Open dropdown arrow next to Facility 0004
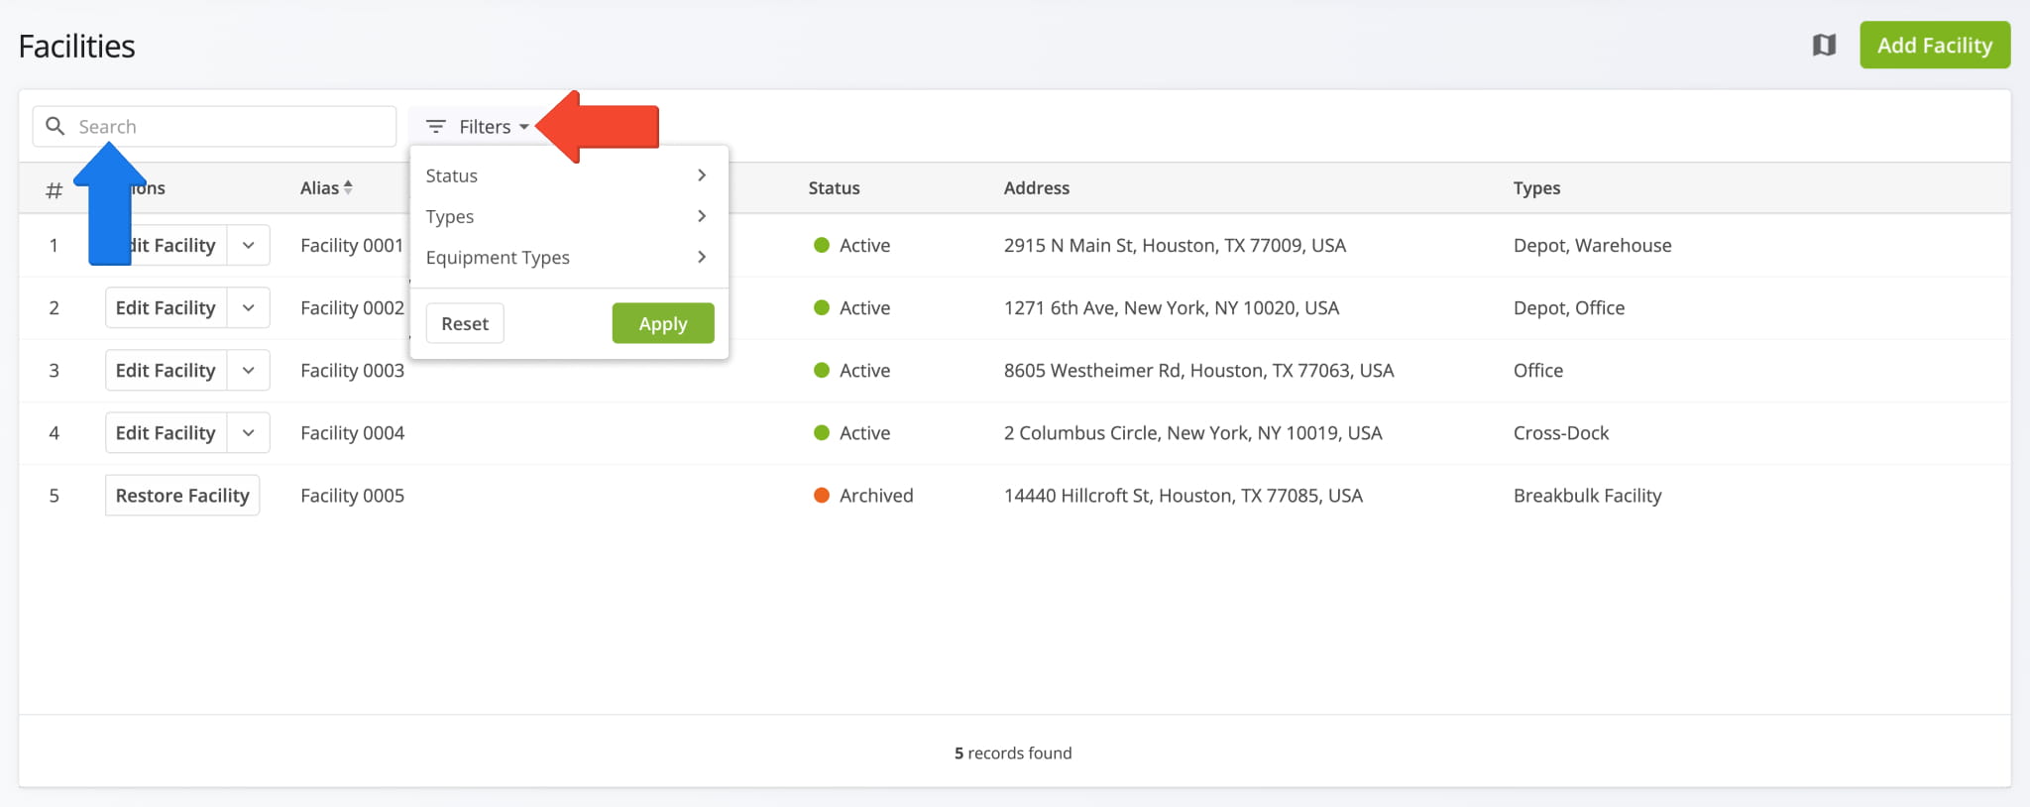Viewport: 2030px width, 807px height. [x=249, y=432]
